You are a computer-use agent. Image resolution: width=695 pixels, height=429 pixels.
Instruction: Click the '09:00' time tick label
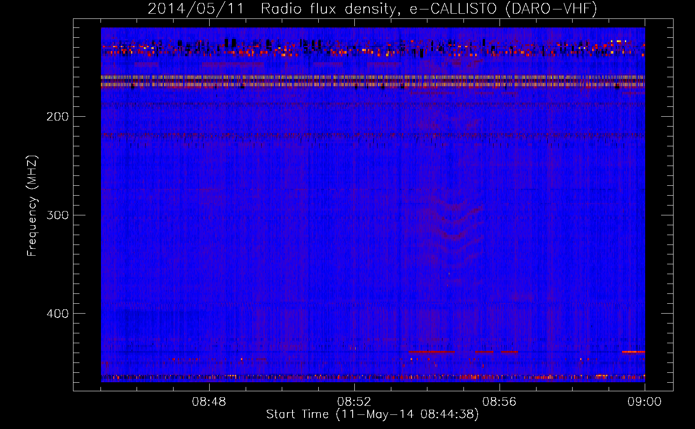645,402
